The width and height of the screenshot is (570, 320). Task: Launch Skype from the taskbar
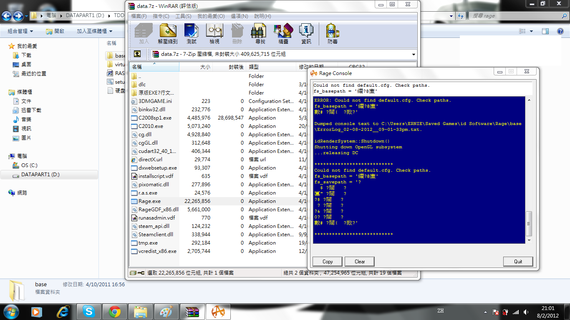[x=88, y=311]
